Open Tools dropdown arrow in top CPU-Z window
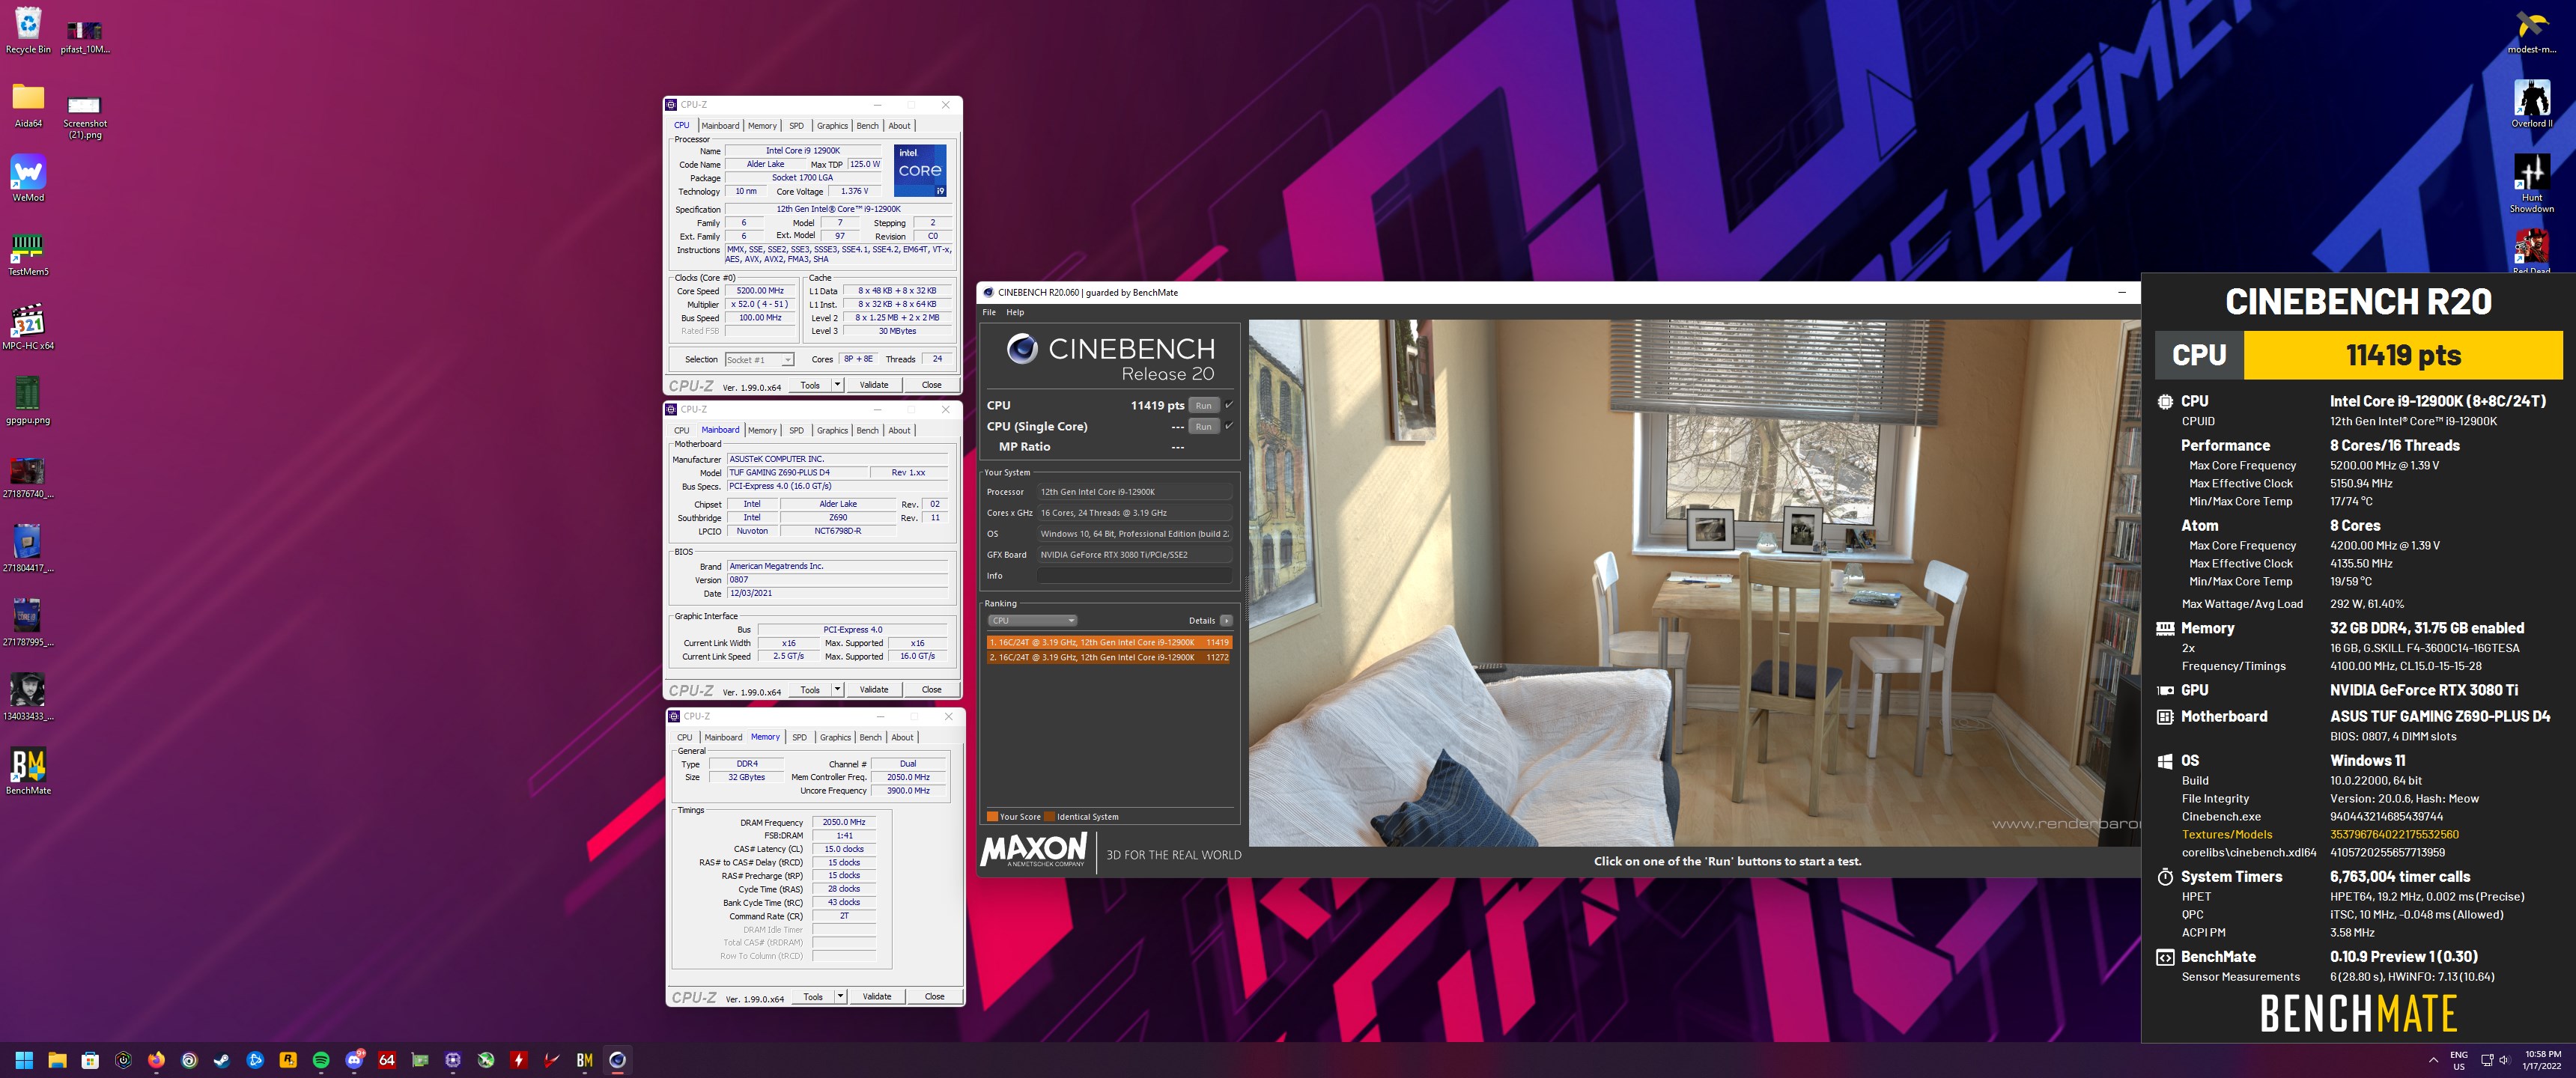 point(837,385)
